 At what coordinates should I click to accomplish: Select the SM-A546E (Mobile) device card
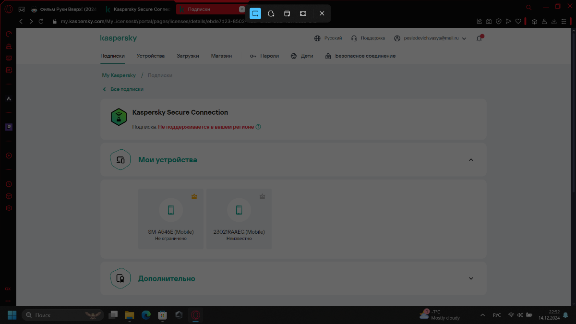pos(171,219)
